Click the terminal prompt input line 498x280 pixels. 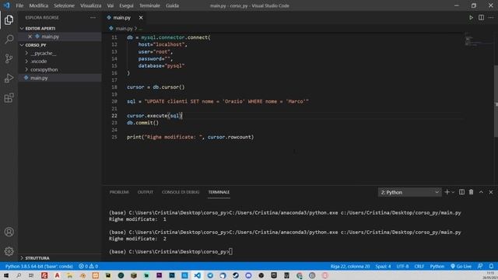pyautogui.click(x=171, y=252)
